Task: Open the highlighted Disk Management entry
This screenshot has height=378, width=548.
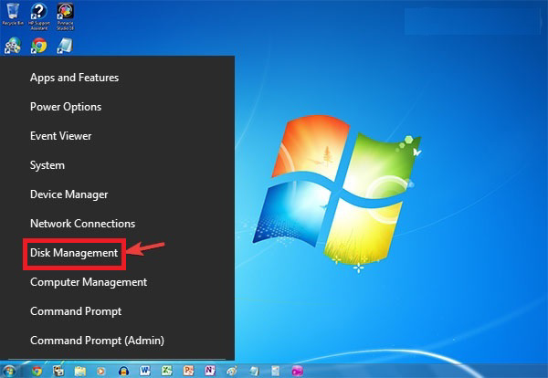Action: [74, 253]
